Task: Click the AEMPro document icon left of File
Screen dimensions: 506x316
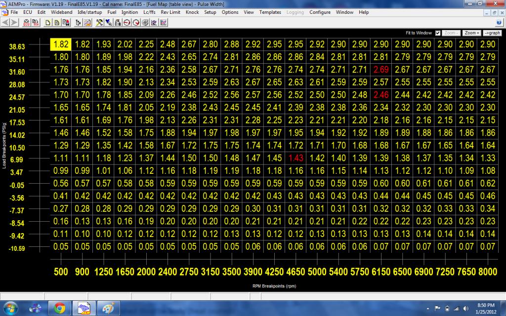Action: 5,12
